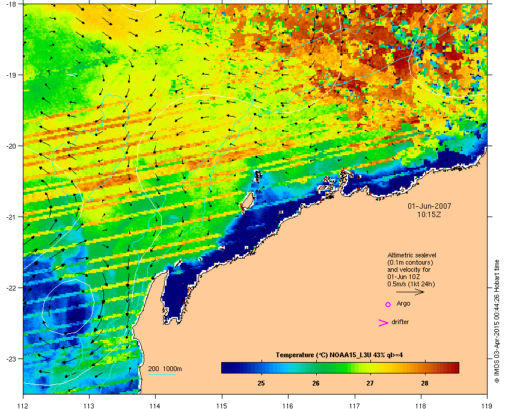Click the magenta Argo circle symbol
Viewport: 505px width, 409px height.
[x=388, y=304]
